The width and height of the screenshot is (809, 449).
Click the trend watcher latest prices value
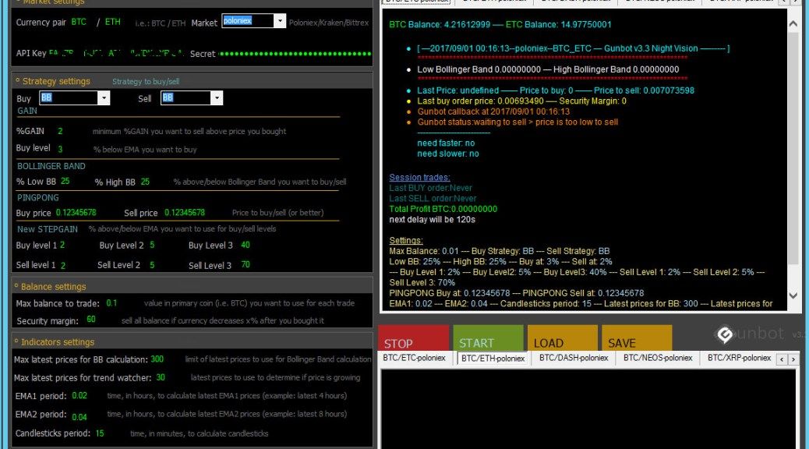(x=161, y=378)
